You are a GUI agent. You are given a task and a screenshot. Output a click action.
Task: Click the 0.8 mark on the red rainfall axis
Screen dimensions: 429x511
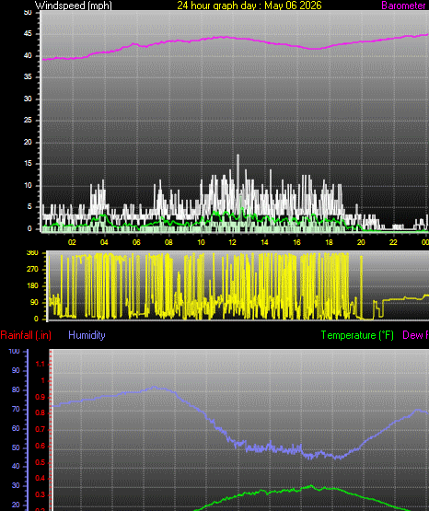coord(41,413)
